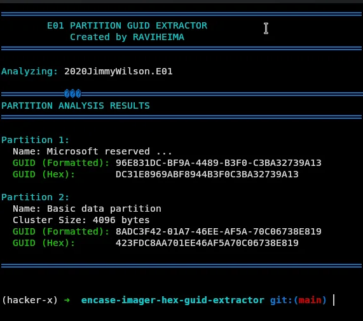Click 'Cluster Size: 4096 bytes' line

81,220
